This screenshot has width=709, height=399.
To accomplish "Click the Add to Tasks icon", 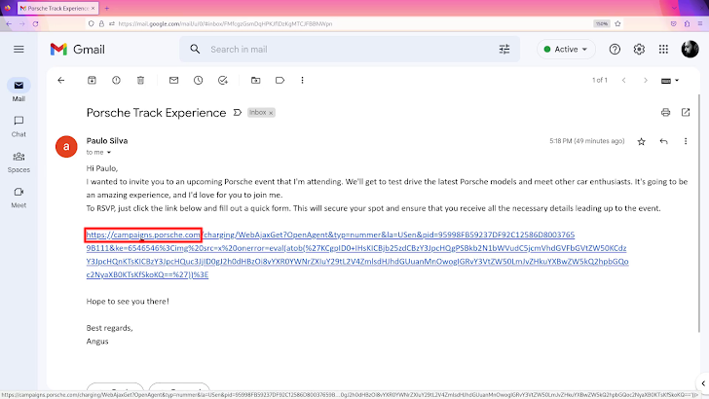I will 223,80.
